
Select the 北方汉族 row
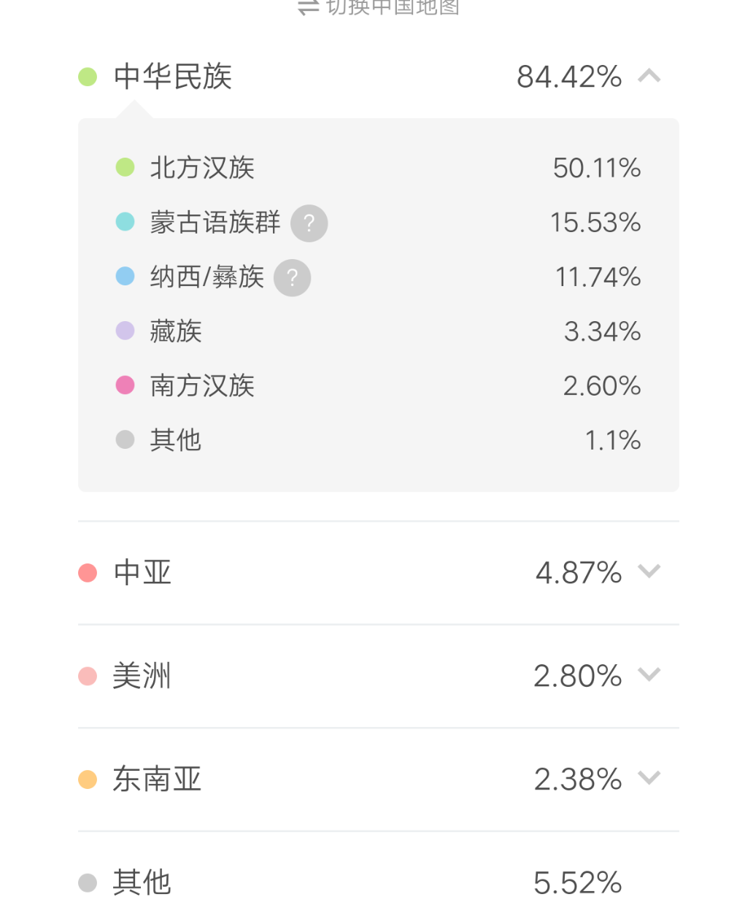pyautogui.click(x=378, y=168)
